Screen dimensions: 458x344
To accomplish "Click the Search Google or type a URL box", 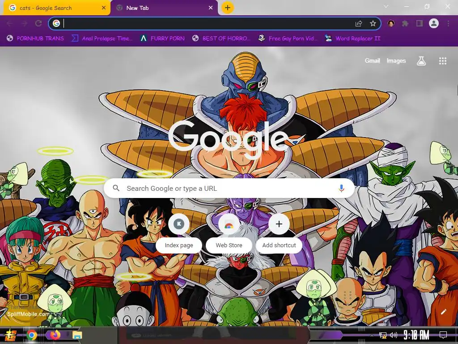I will point(229,188).
